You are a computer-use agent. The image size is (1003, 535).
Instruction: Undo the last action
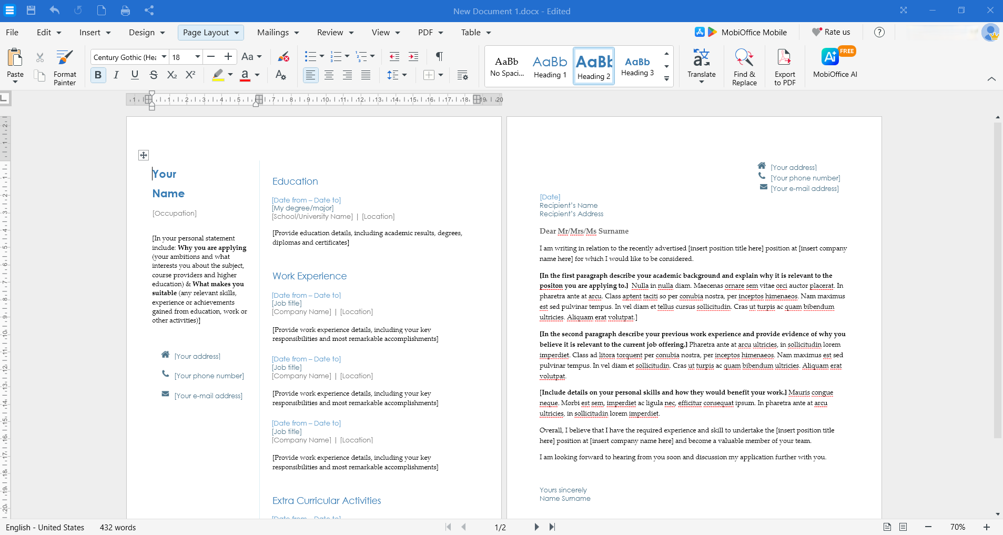click(x=55, y=11)
